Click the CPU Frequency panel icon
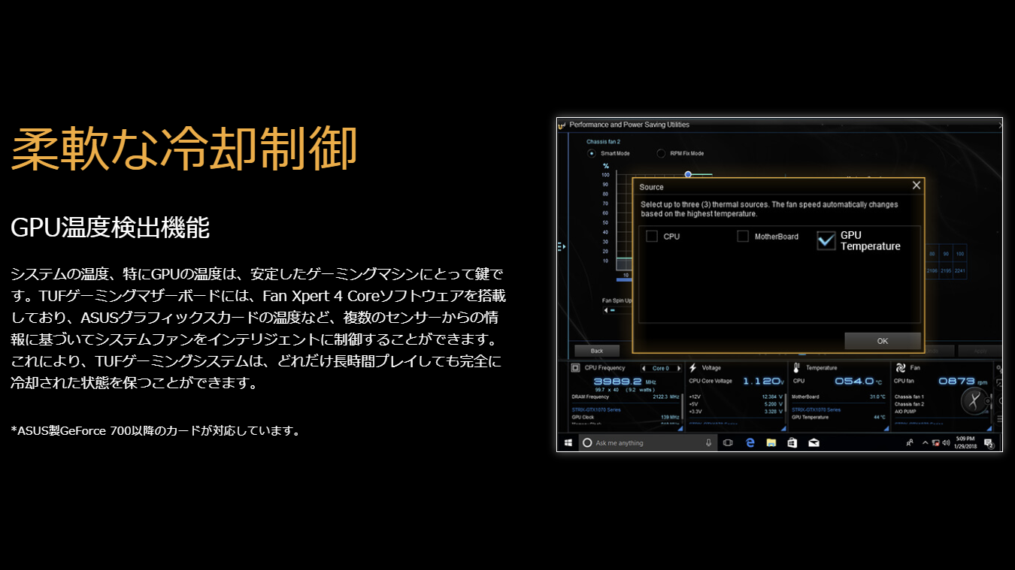The height and width of the screenshot is (570, 1015). [576, 367]
